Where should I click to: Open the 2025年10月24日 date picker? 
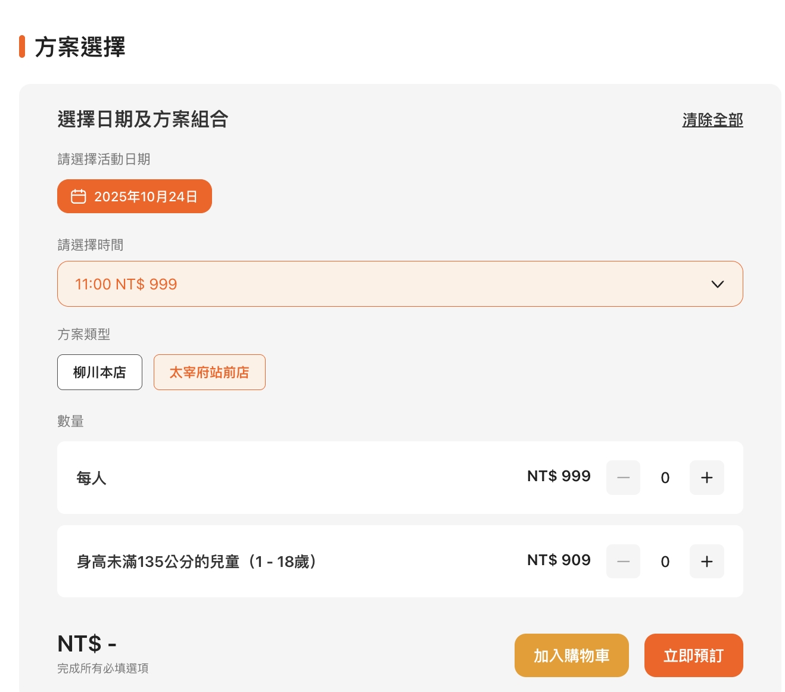coord(135,197)
